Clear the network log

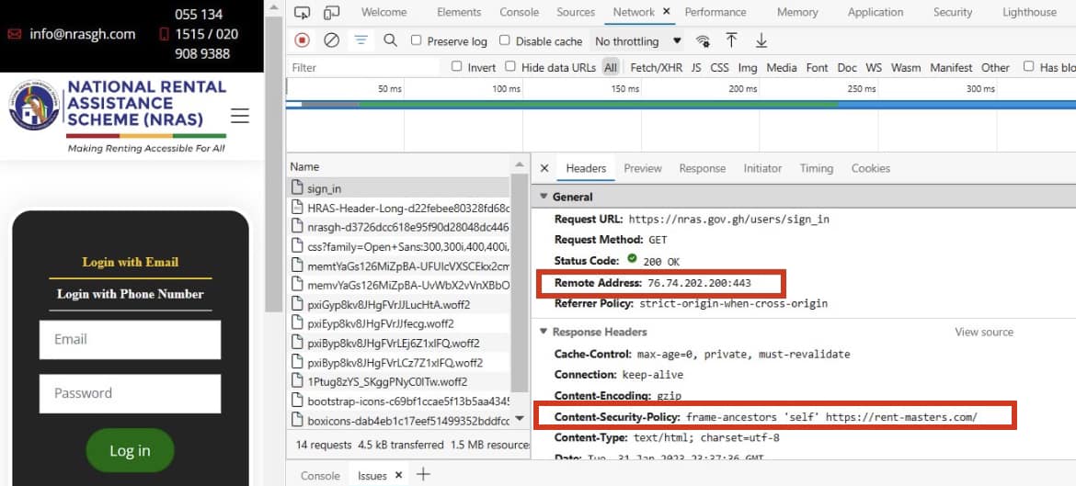(x=331, y=40)
